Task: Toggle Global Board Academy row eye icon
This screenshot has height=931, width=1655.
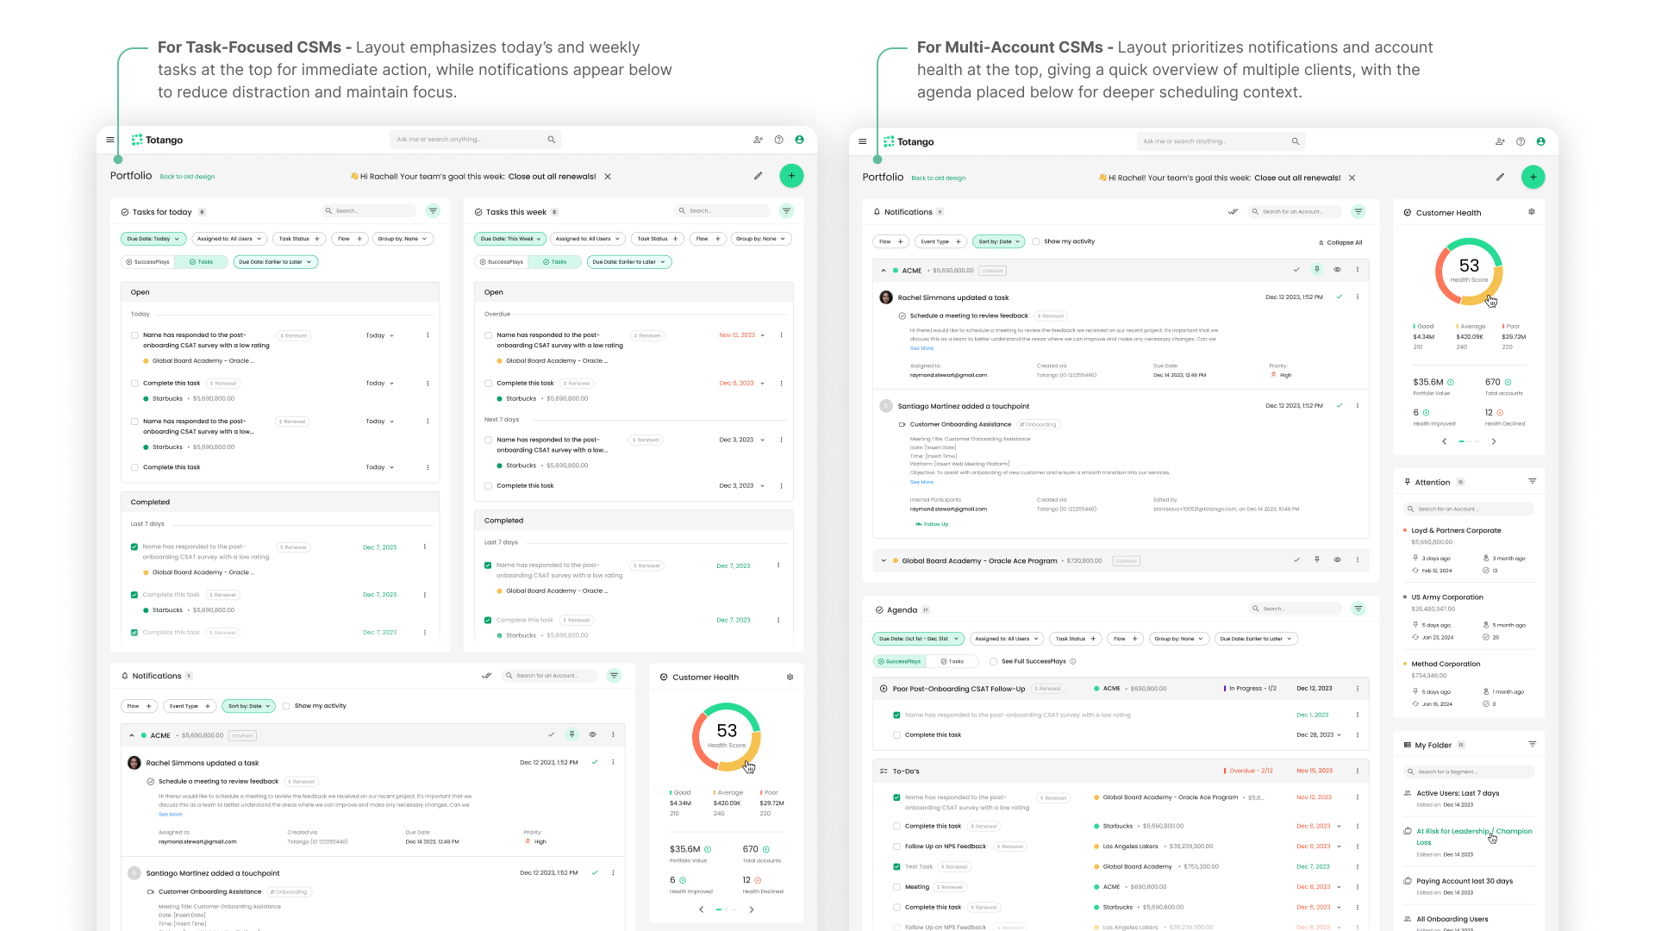Action: point(1338,560)
